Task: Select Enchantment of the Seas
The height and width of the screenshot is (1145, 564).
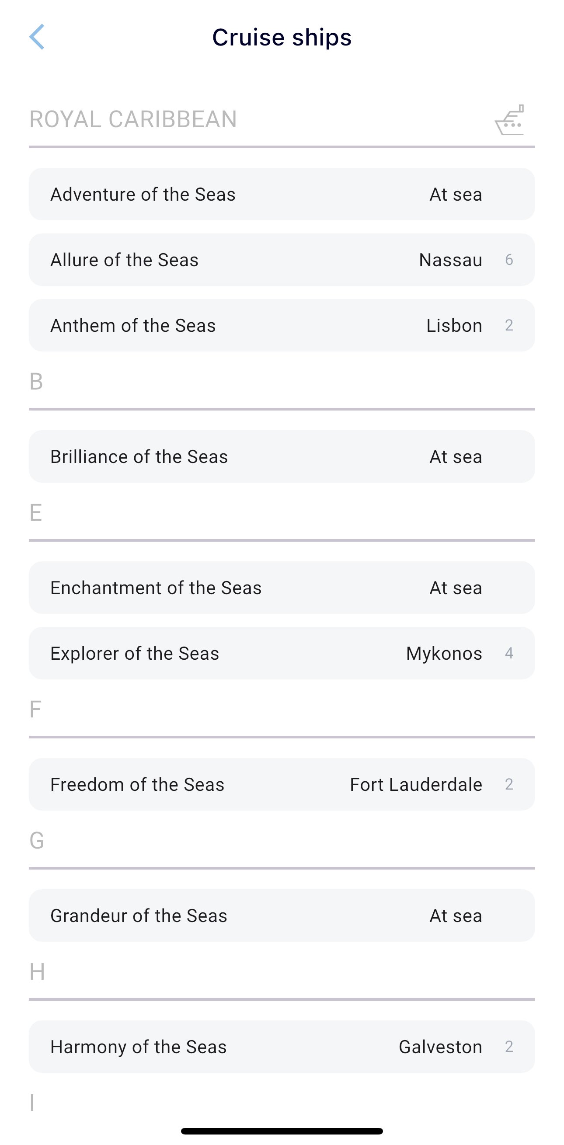Action: coord(156,588)
